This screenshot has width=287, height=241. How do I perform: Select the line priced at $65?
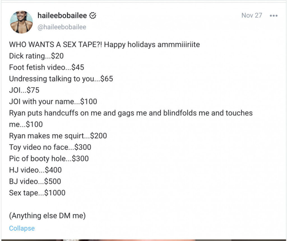coord(61,79)
